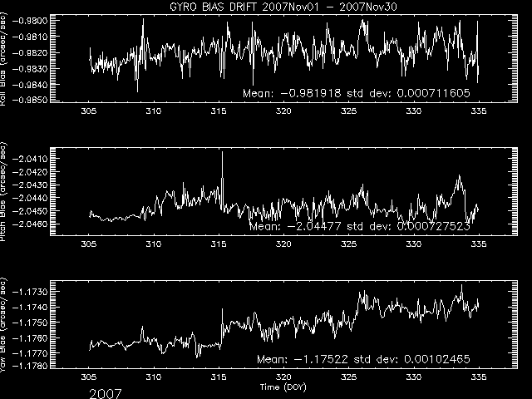The width and height of the screenshot is (532, 399).
Task: Click the Pitch Bias y-axis label
Action: point(3,192)
